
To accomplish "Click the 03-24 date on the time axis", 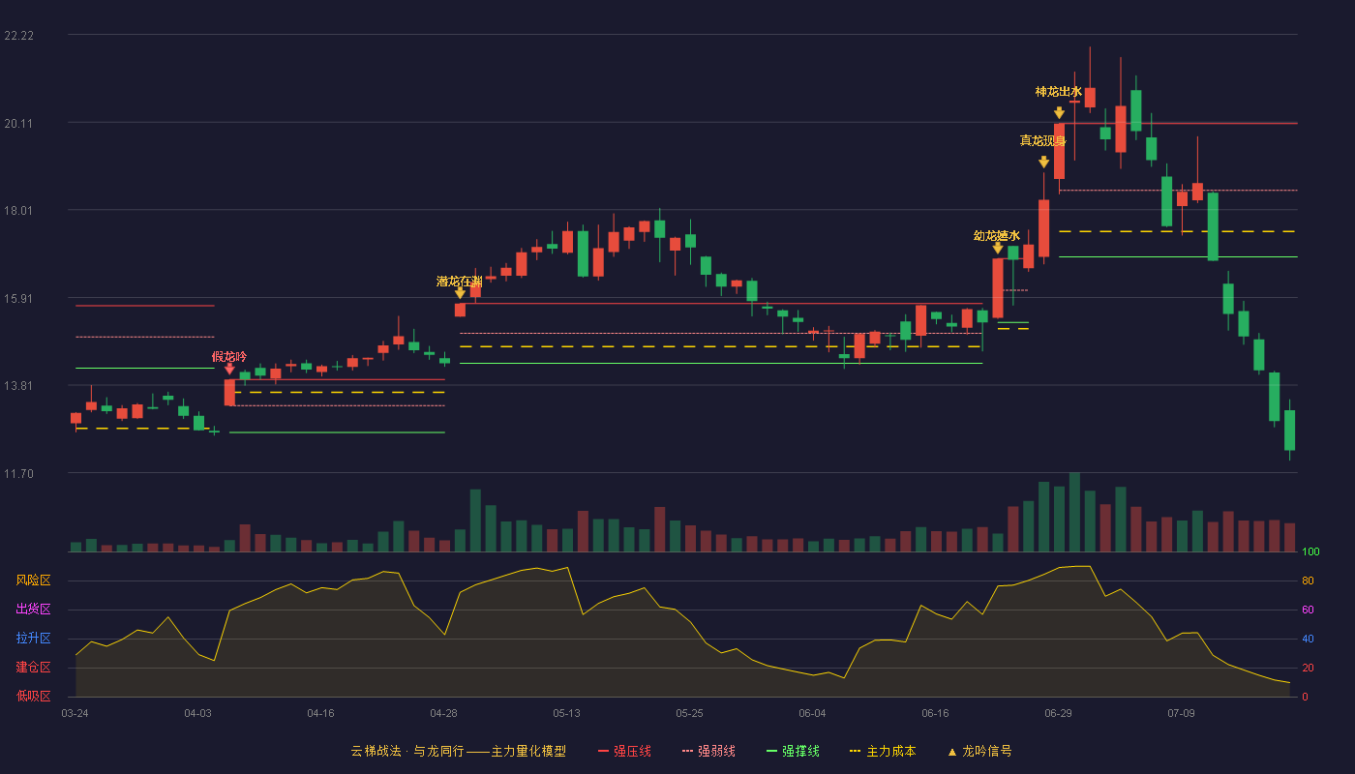I will [x=75, y=713].
